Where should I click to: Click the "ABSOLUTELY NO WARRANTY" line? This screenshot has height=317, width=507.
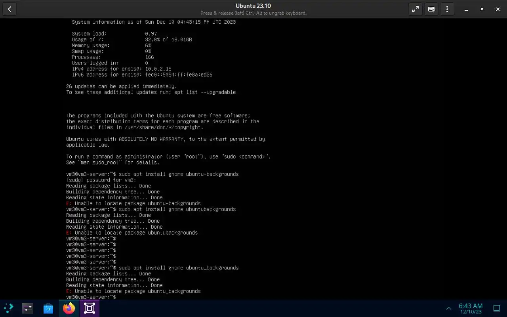166,139
